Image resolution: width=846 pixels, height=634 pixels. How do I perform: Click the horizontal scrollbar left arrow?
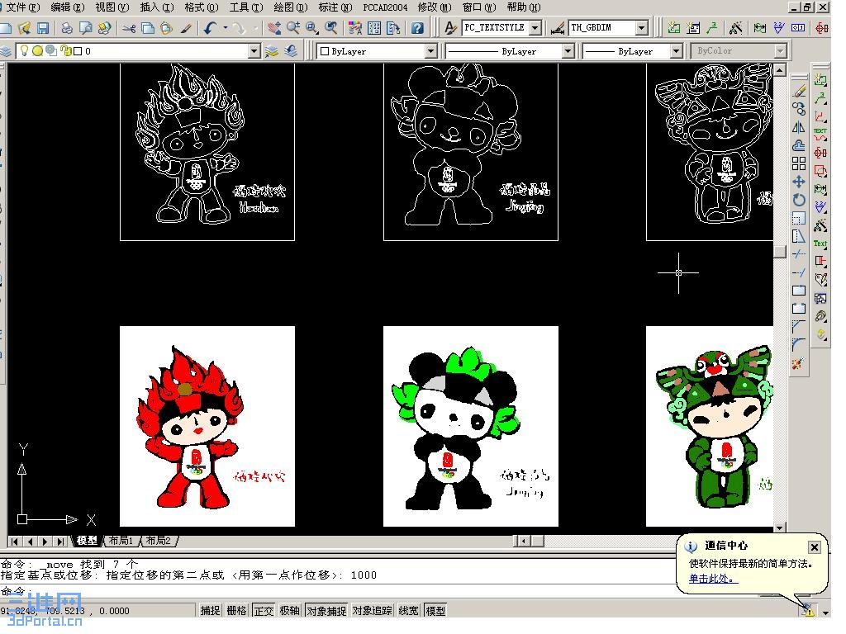point(522,540)
